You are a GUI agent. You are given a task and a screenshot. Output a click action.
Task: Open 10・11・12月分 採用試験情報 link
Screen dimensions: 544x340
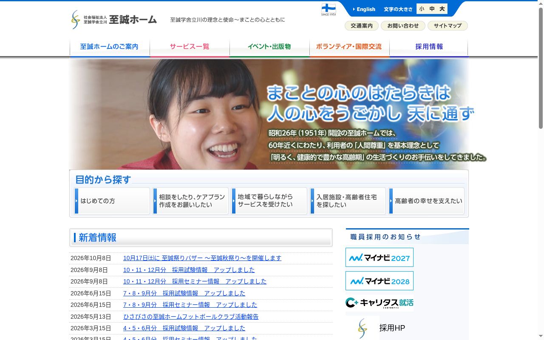[189, 270]
